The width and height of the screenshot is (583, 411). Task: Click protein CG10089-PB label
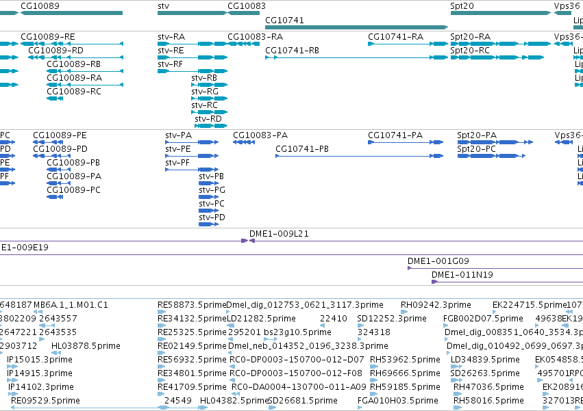[73, 163]
